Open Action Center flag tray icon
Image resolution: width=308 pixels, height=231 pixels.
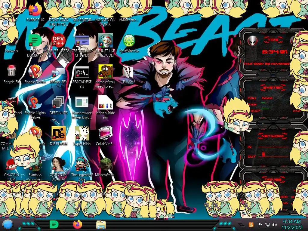click(x=260, y=224)
